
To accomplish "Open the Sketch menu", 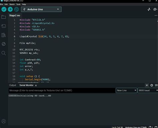I will tap(12, 4).
